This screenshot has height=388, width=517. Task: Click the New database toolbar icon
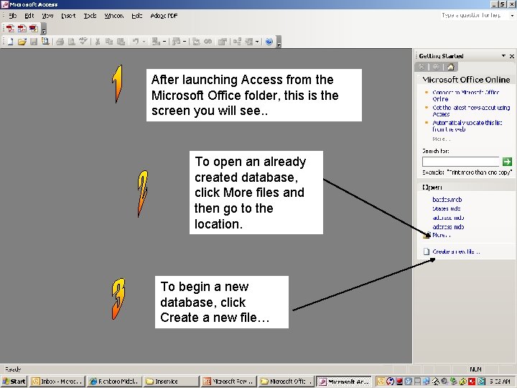pos(10,42)
